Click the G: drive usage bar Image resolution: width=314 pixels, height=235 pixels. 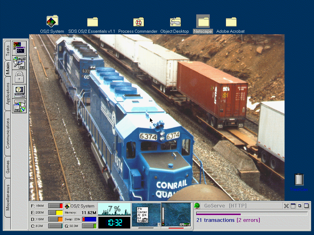click(x=89, y=226)
